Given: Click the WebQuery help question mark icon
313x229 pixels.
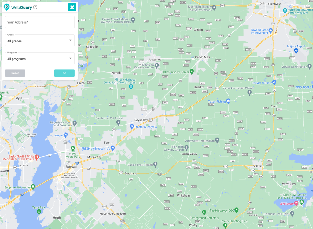Looking at the screenshot, I should tap(35, 7).
